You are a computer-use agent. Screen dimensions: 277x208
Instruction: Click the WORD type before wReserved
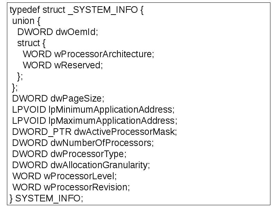click(x=37, y=66)
